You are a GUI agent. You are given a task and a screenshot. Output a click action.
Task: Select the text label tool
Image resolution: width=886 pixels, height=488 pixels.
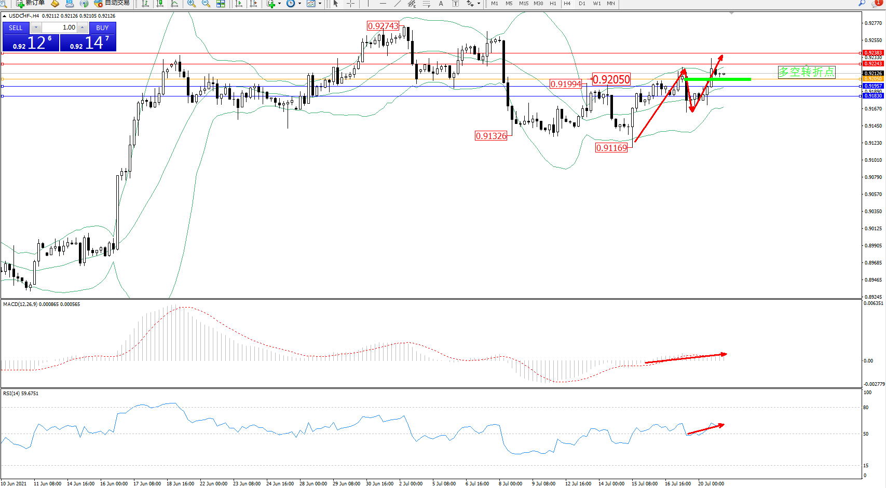pos(441,4)
